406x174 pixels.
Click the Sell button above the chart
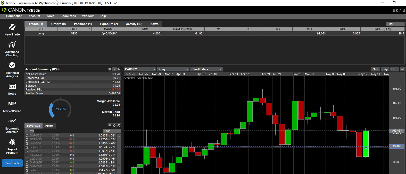[376, 69]
